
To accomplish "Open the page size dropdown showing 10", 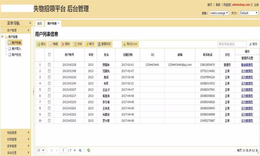I will pos(41,150).
